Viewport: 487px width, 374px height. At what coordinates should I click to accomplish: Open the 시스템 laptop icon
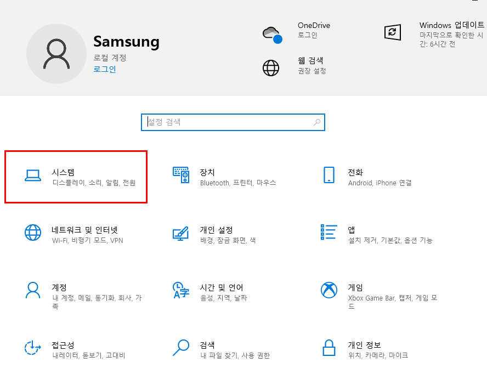click(33, 175)
